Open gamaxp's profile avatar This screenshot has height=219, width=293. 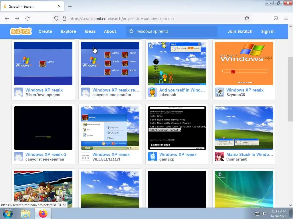[x=153, y=157]
